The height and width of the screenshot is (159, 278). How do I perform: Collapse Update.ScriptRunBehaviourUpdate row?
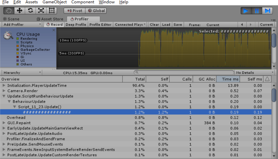pos(4,96)
